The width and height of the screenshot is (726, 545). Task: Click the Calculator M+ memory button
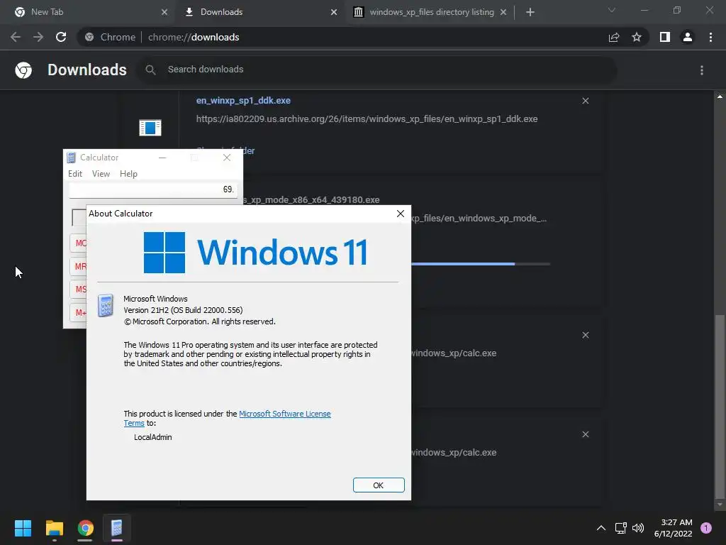(79, 312)
